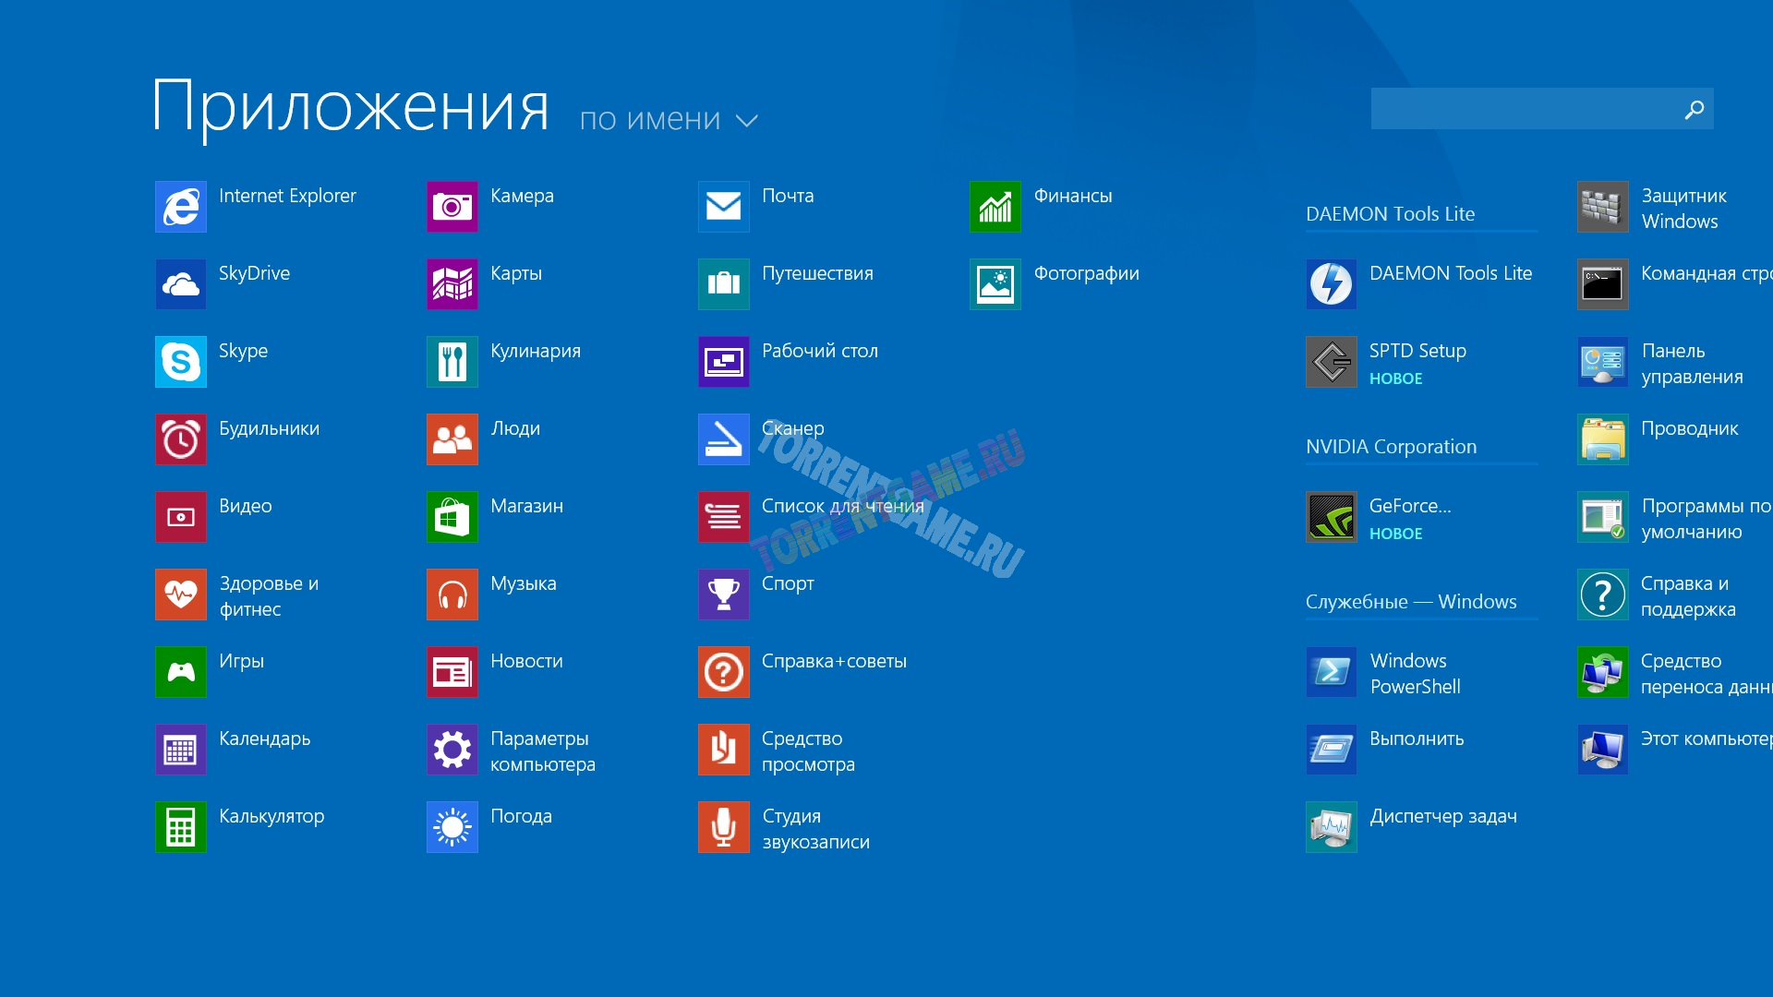The height and width of the screenshot is (997, 1773).
Task: Open the Калькулятор app icon
Action: pos(181,827)
